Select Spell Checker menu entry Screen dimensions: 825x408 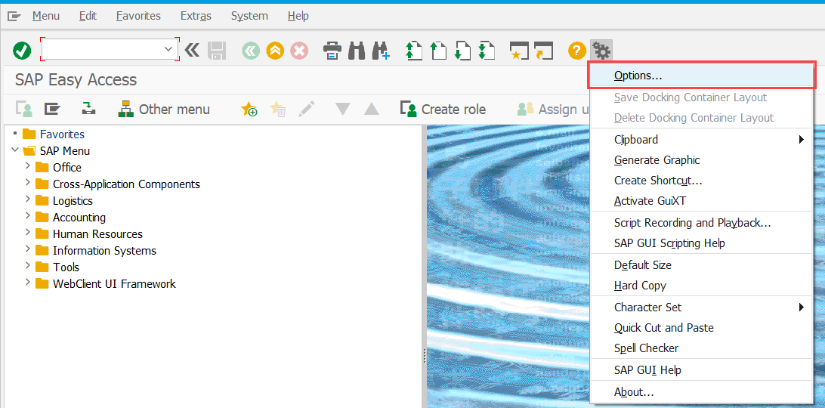pyautogui.click(x=703, y=348)
